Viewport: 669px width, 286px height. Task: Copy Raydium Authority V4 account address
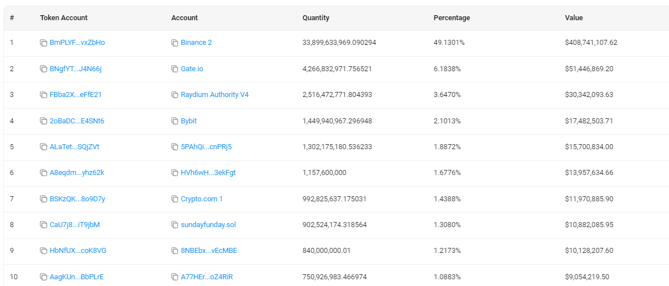175,95
